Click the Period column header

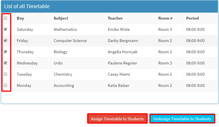(192, 18)
